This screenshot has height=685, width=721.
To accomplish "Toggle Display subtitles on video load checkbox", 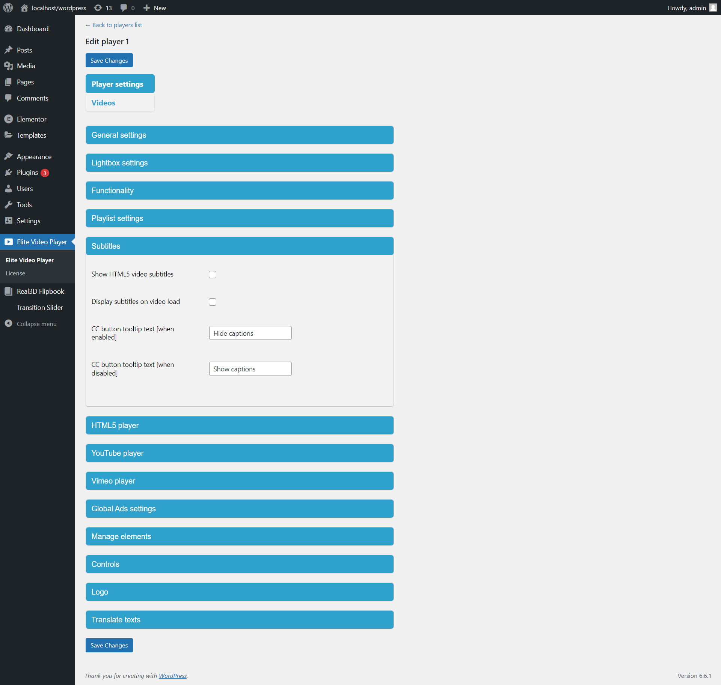I will point(213,302).
